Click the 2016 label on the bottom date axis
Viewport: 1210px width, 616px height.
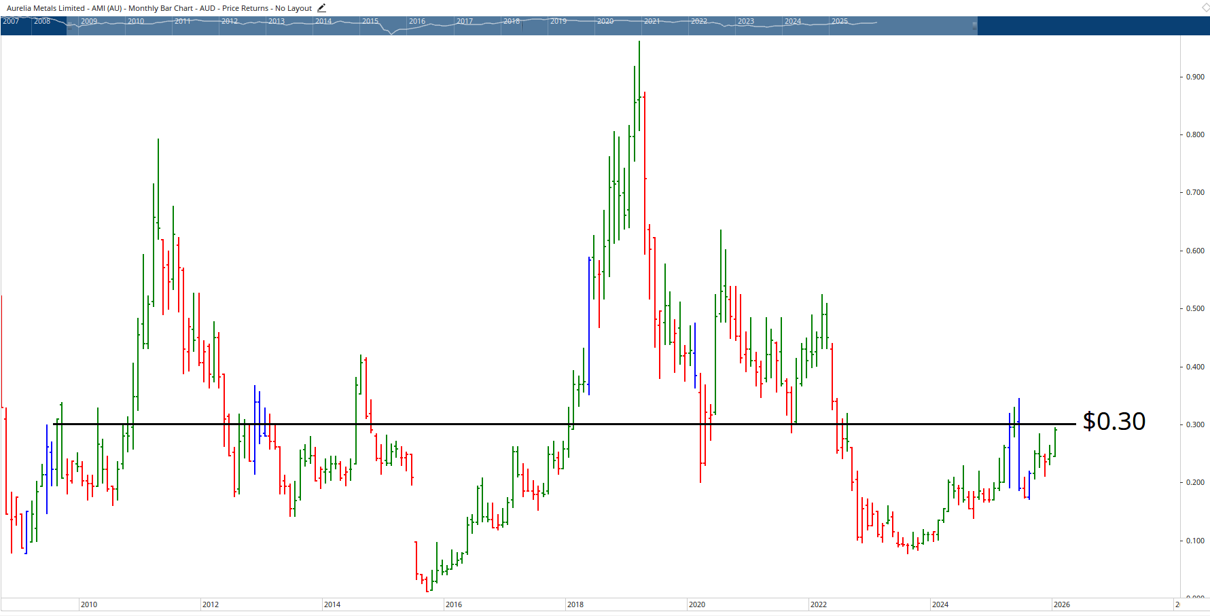pyautogui.click(x=455, y=604)
